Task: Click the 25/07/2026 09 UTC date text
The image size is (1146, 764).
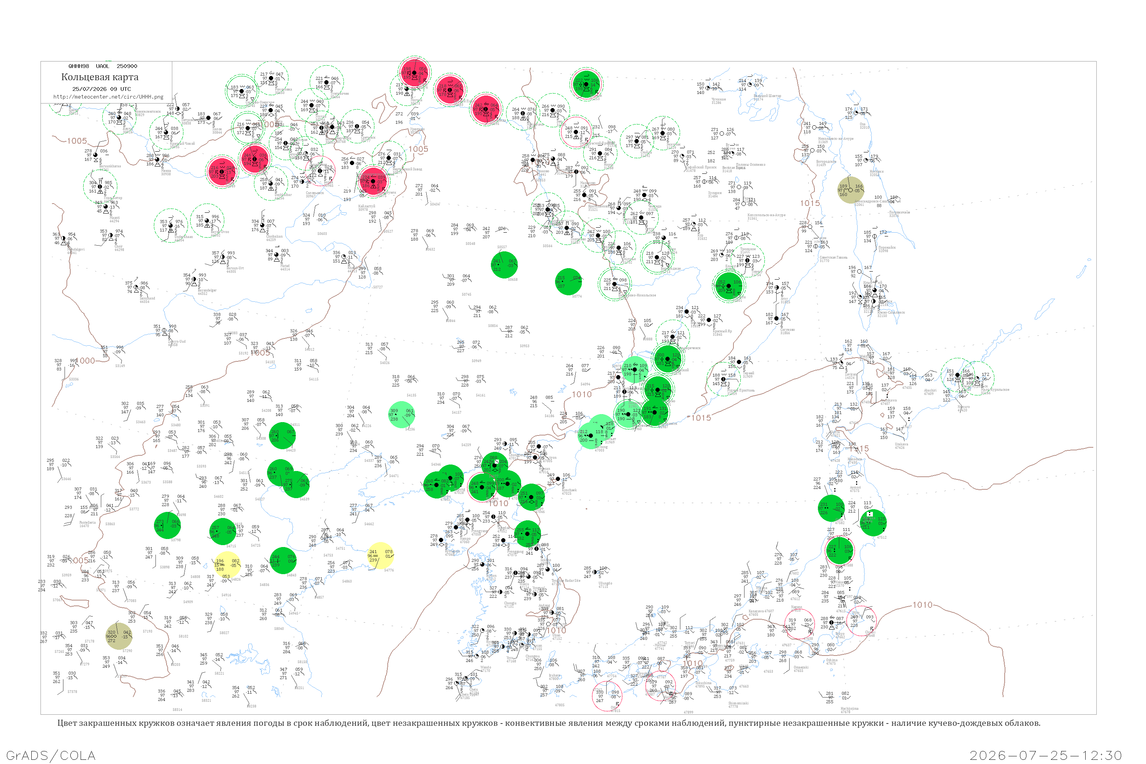Action: click(x=101, y=89)
